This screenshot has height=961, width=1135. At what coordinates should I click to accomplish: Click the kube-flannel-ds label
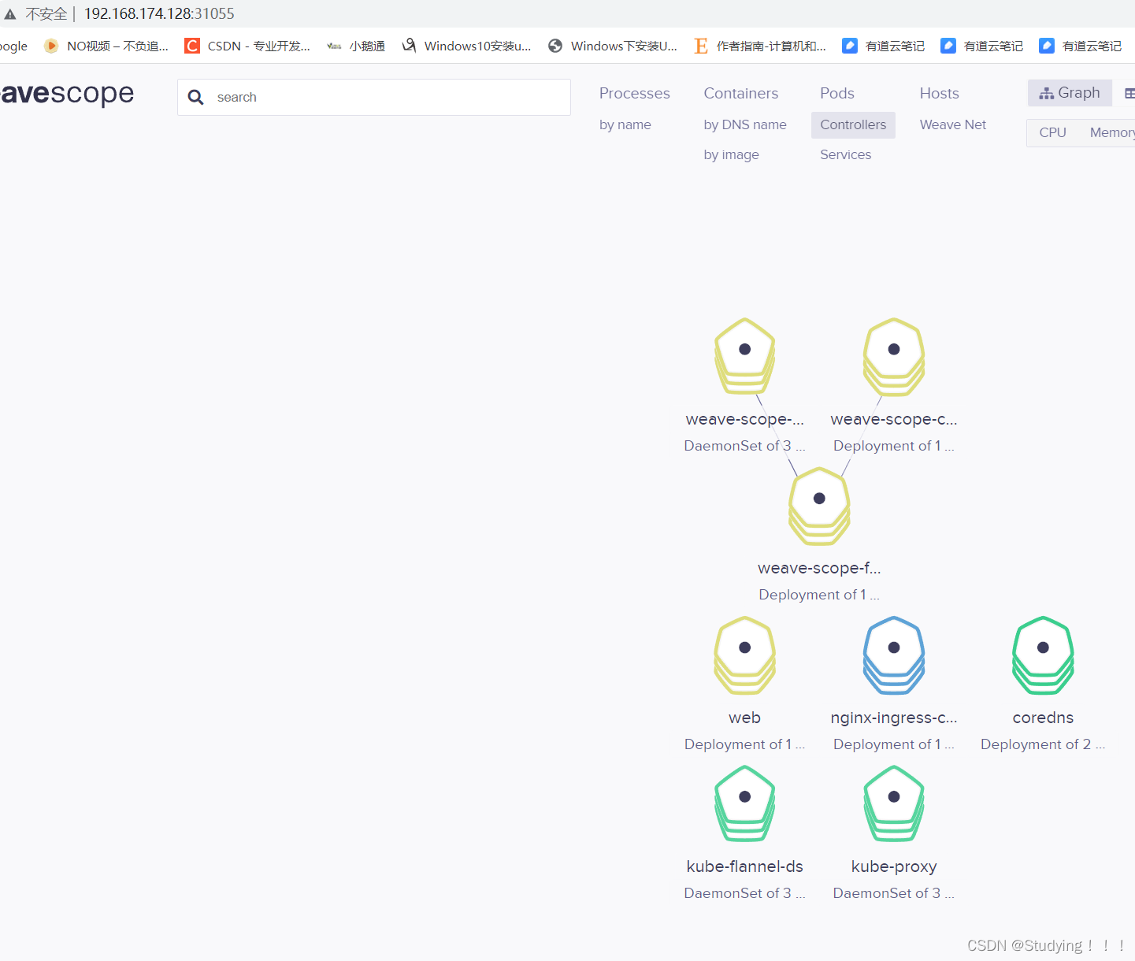pyautogui.click(x=744, y=866)
